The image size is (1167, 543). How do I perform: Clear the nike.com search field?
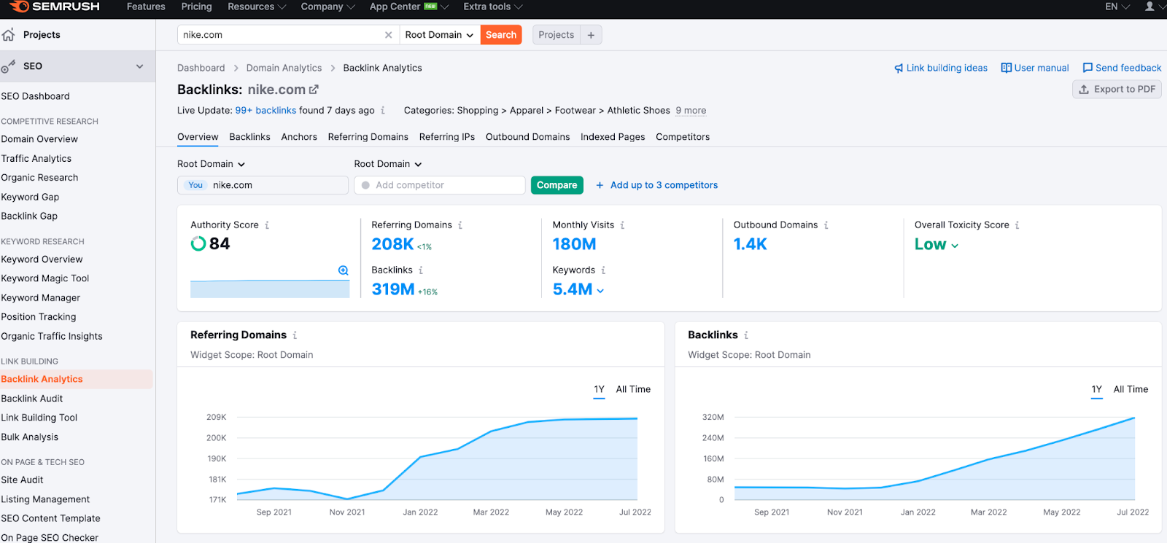click(x=388, y=35)
